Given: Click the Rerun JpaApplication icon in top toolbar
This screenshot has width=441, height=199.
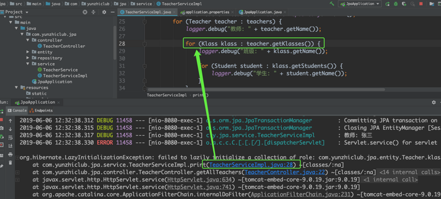Looking at the screenshot, I should point(388,4).
